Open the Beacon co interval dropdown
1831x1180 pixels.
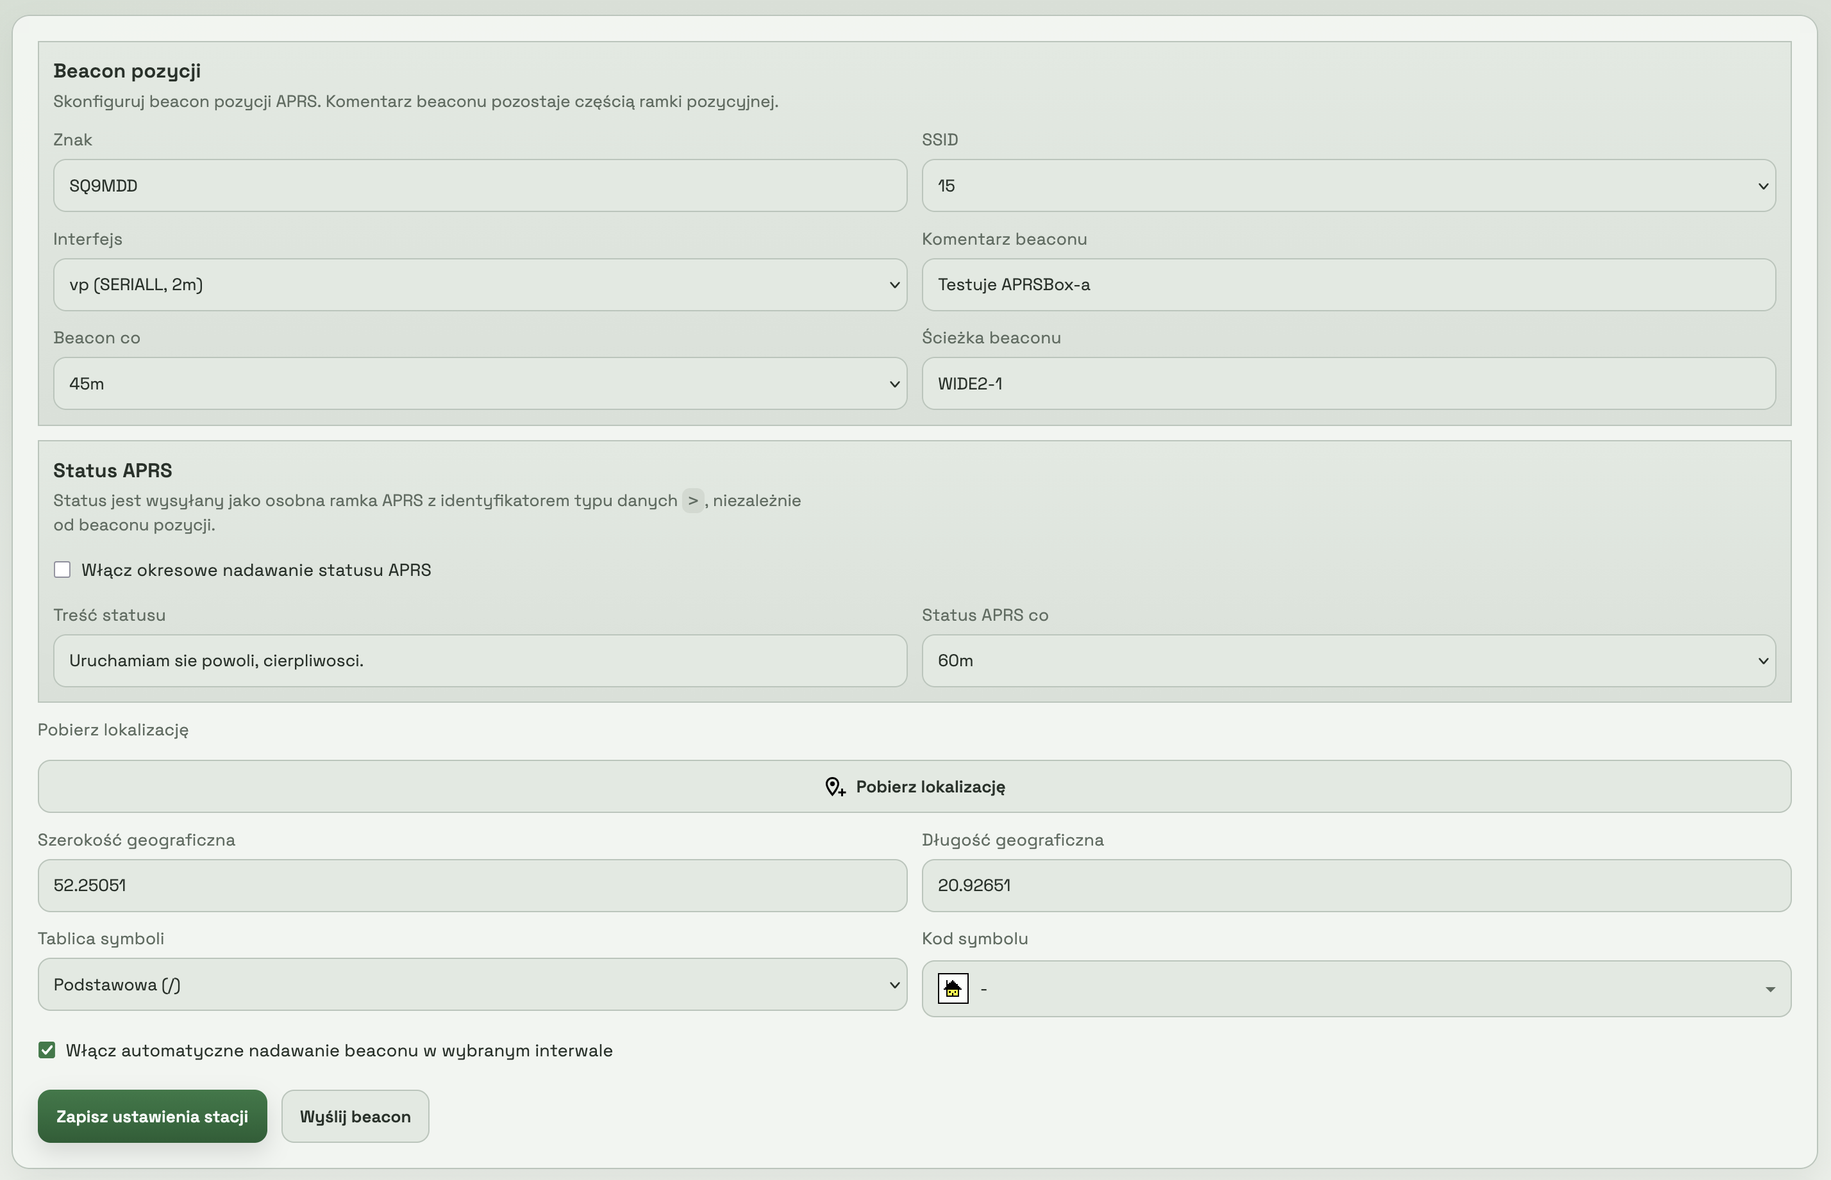[x=479, y=384]
